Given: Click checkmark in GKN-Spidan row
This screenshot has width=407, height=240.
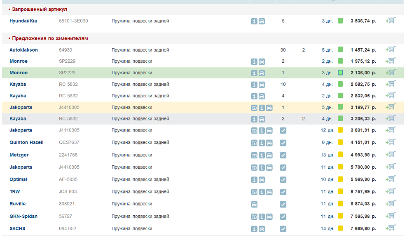Looking at the screenshot, I should point(283,216).
